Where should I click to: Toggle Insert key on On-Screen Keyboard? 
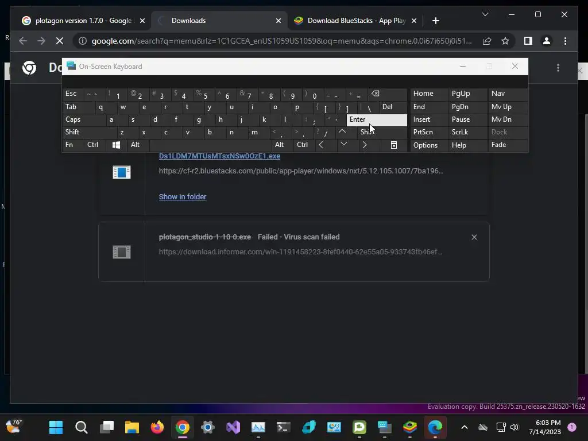(429, 119)
